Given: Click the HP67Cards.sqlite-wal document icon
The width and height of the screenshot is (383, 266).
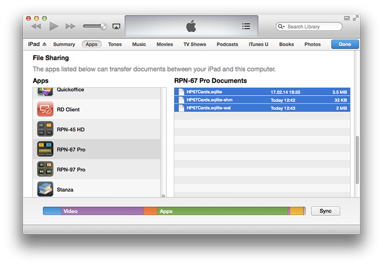Looking at the screenshot, I should (x=181, y=108).
